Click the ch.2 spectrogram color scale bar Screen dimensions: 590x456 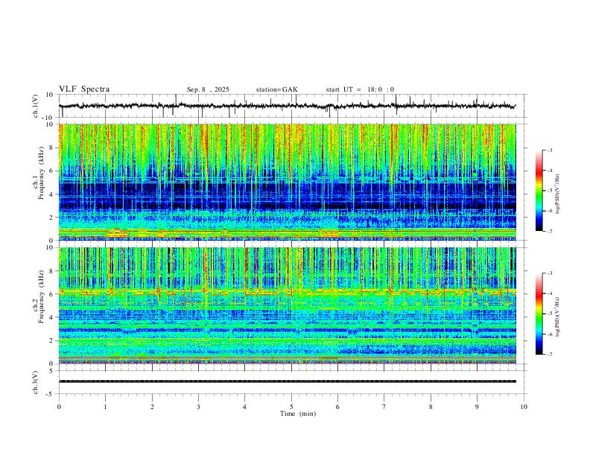coord(539,314)
